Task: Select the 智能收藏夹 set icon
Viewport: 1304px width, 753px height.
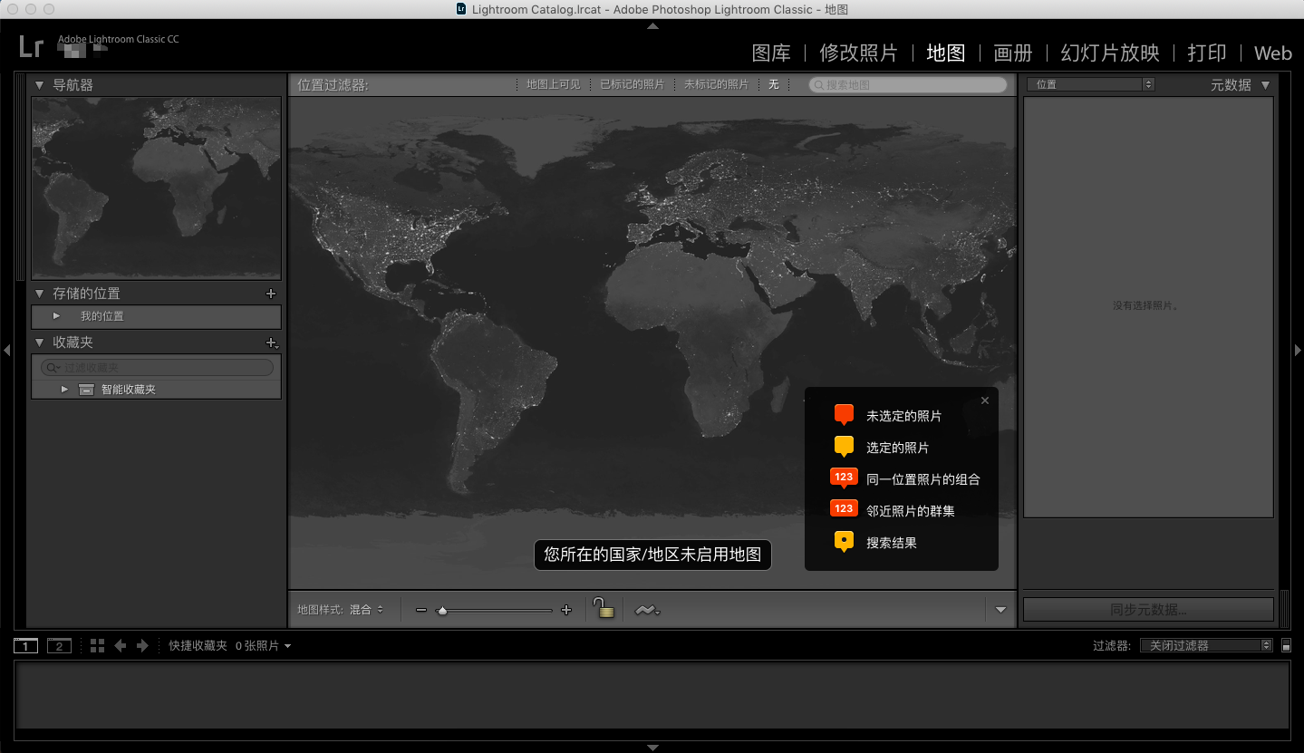Action: 86,390
